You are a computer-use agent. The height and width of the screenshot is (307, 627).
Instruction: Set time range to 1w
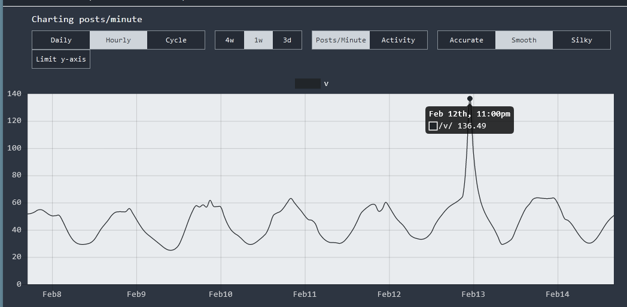tap(258, 40)
